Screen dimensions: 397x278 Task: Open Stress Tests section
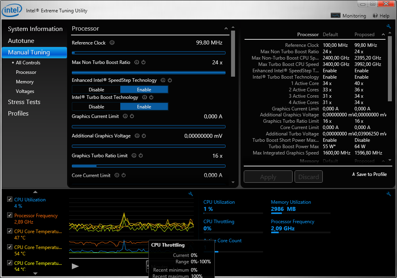coord(24,102)
